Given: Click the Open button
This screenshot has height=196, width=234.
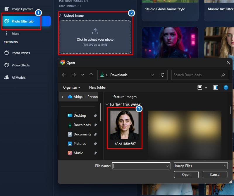Looking at the screenshot, I should pyautogui.click(x=186, y=175).
